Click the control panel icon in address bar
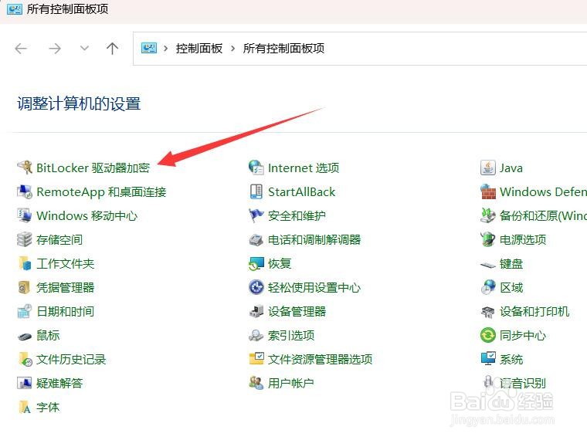587x440 pixels. tap(149, 49)
